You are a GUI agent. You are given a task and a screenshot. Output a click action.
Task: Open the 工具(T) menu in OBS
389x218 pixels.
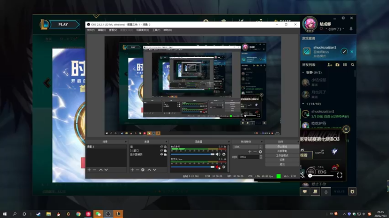pyautogui.click(x=156, y=30)
